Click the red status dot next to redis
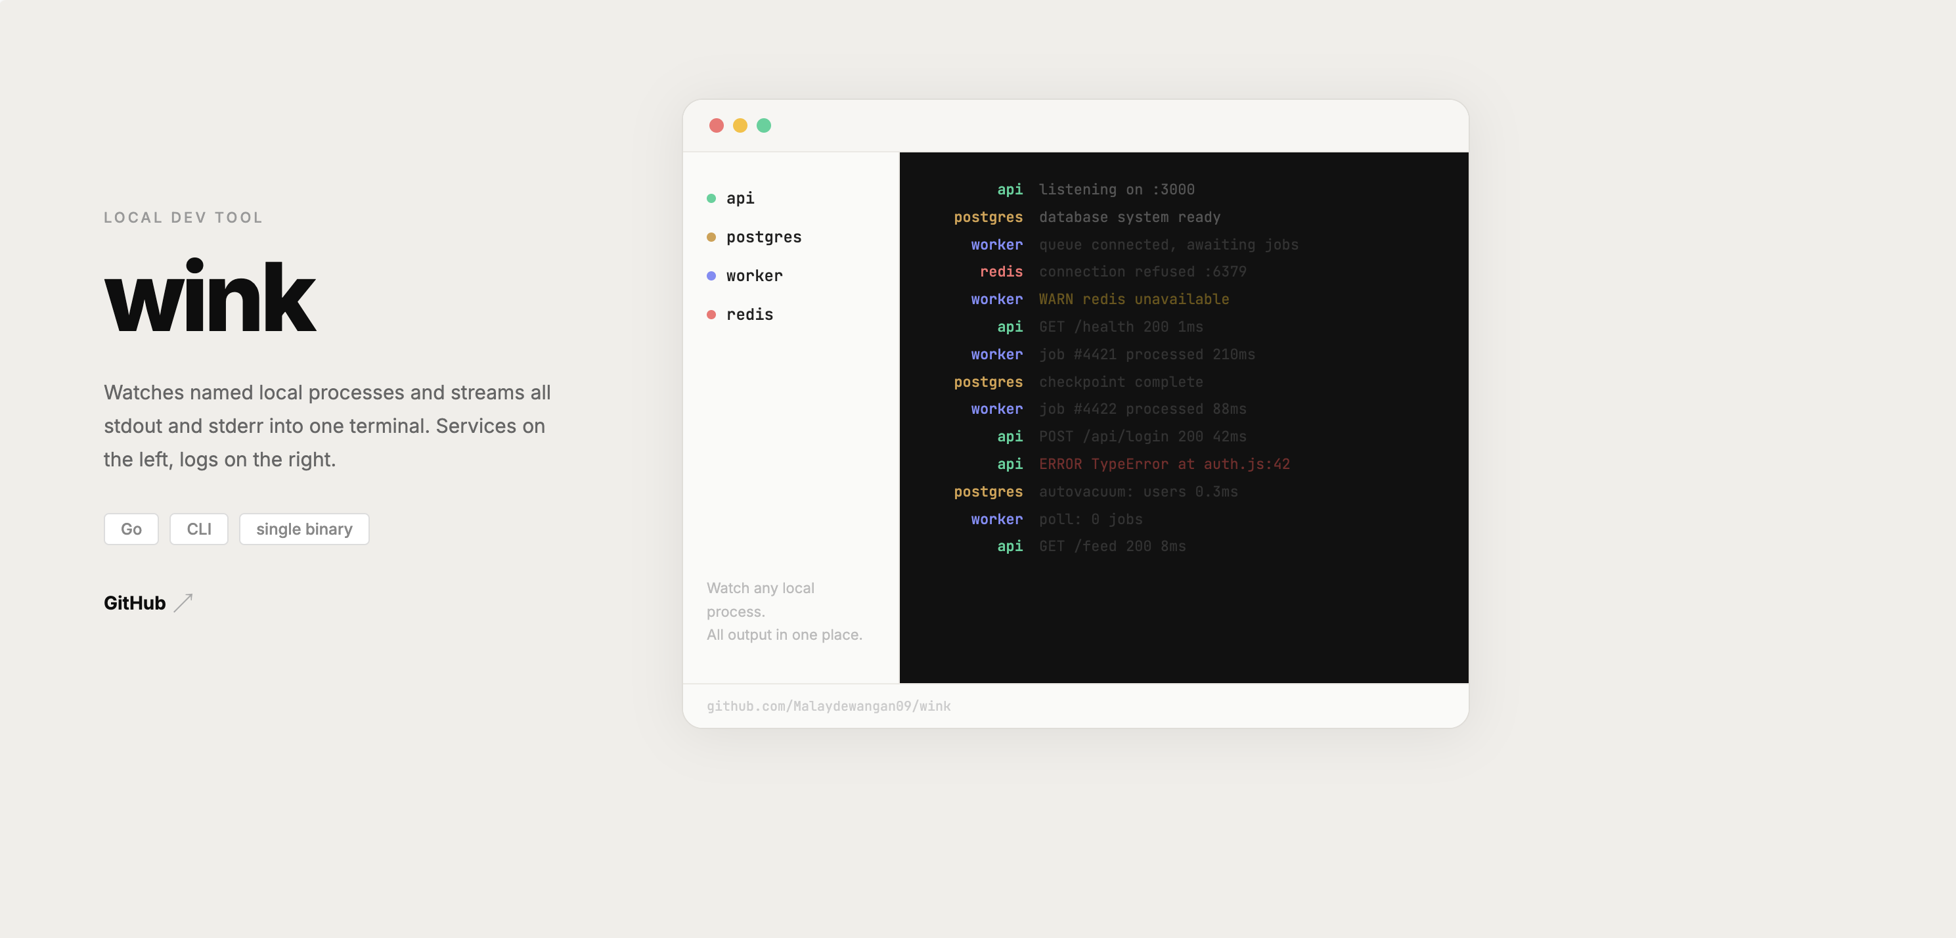This screenshot has height=938, width=1956. pos(711,315)
